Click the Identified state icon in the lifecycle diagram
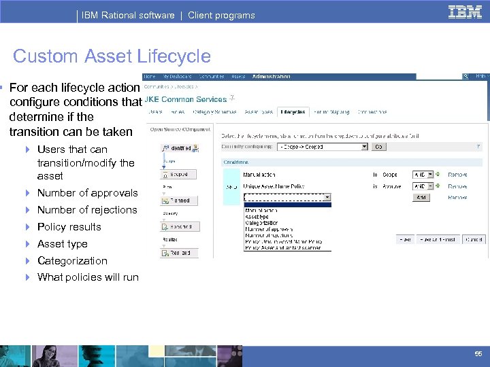This screenshot has width=490, height=367. (x=165, y=148)
